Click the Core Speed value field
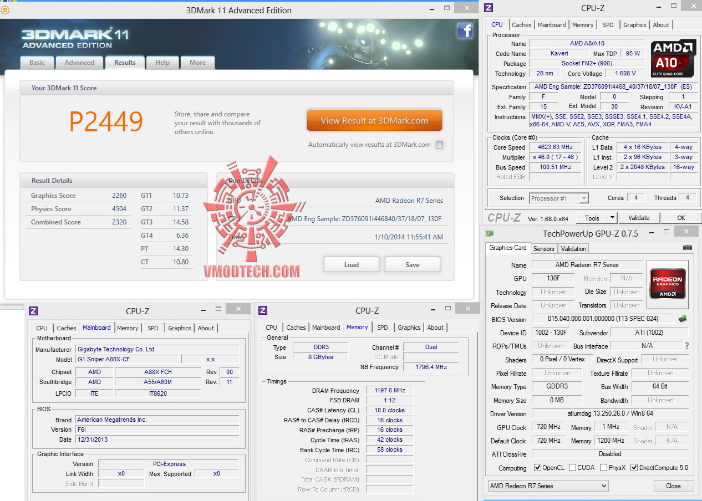The width and height of the screenshot is (702, 501). click(555, 147)
